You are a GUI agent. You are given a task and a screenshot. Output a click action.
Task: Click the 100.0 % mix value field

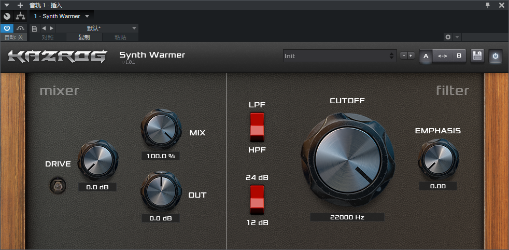click(161, 156)
